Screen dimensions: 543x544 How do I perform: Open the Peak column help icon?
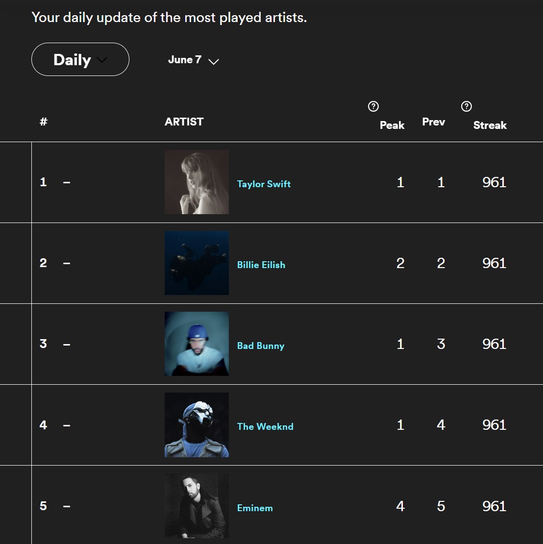[373, 106]
